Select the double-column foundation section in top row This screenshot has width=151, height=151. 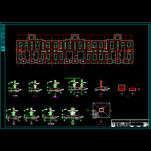[78, 87]
